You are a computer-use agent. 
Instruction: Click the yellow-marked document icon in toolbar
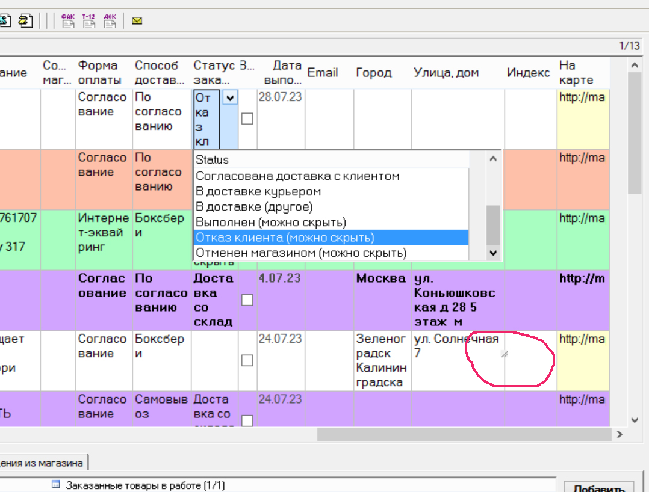pyautogui.click(x=25, y=21)
